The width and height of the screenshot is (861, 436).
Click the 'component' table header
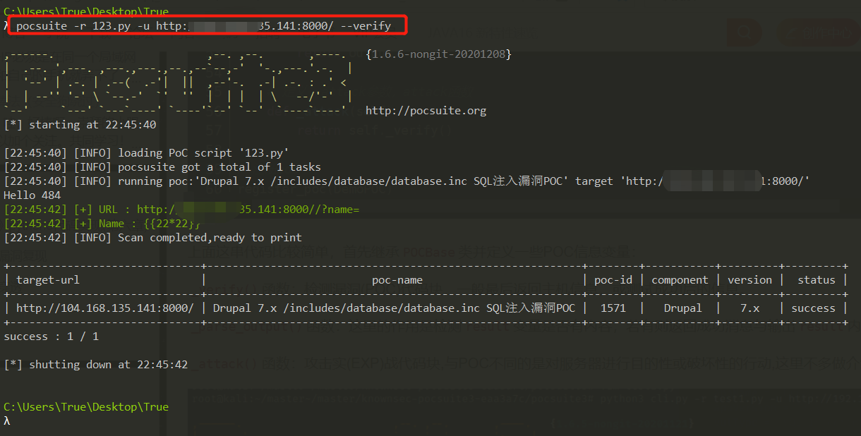coord(680,280)
